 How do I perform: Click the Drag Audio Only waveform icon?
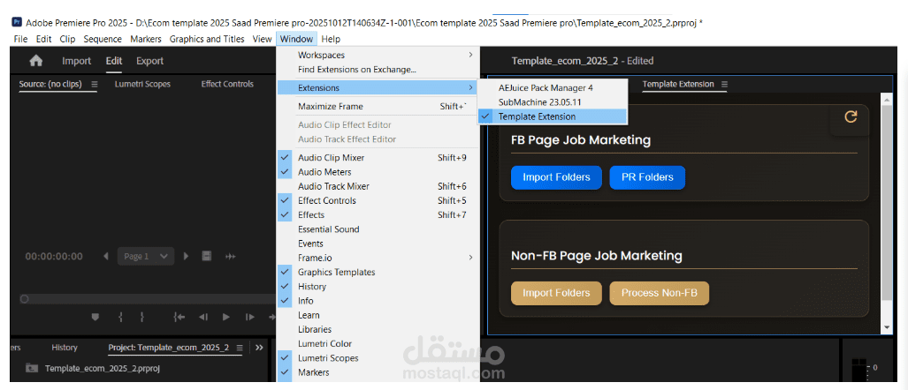coord(230,257)
